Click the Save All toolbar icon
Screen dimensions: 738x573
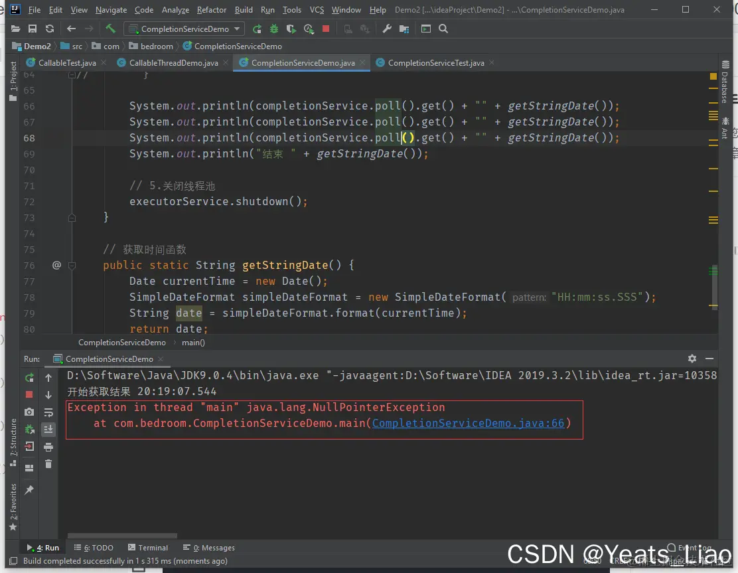point(33,29)
